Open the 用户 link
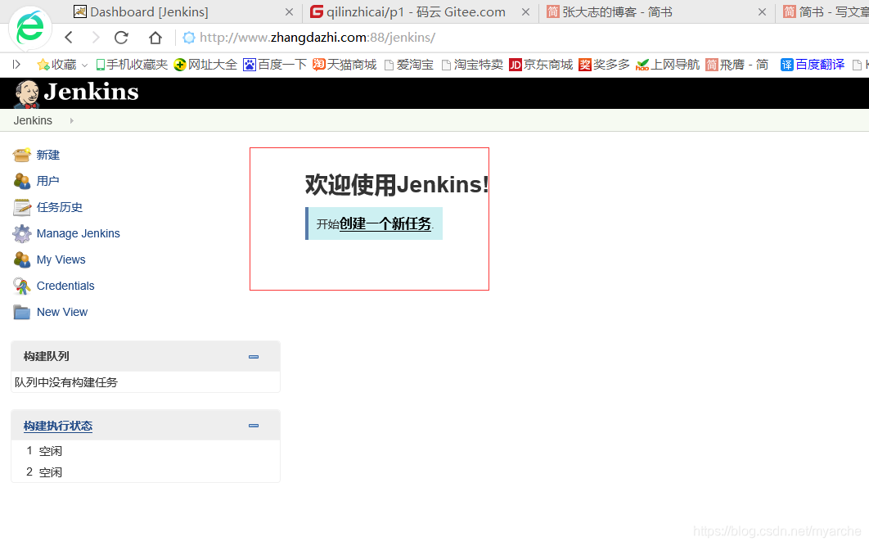 pos(47,181)
